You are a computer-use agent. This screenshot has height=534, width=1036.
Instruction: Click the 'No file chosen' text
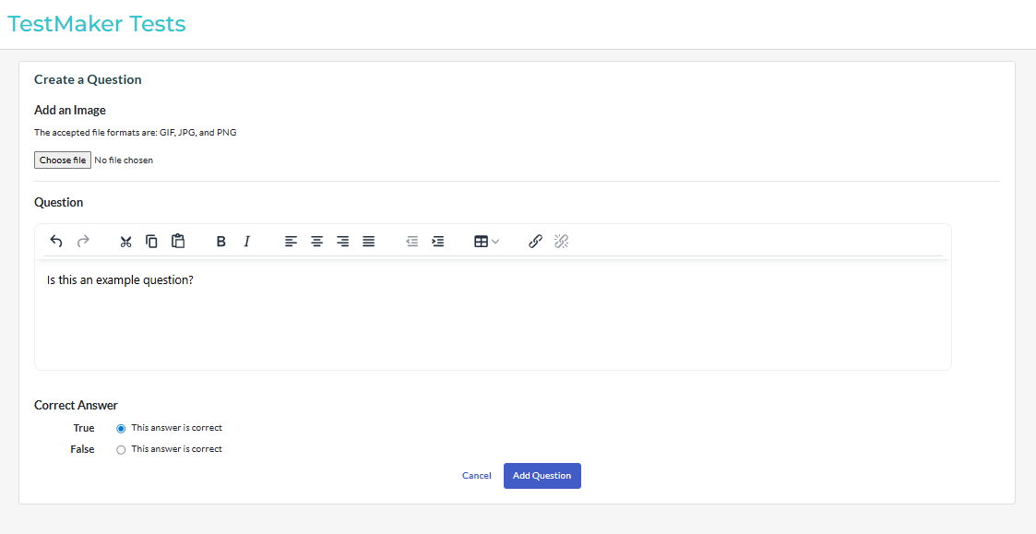124,160
